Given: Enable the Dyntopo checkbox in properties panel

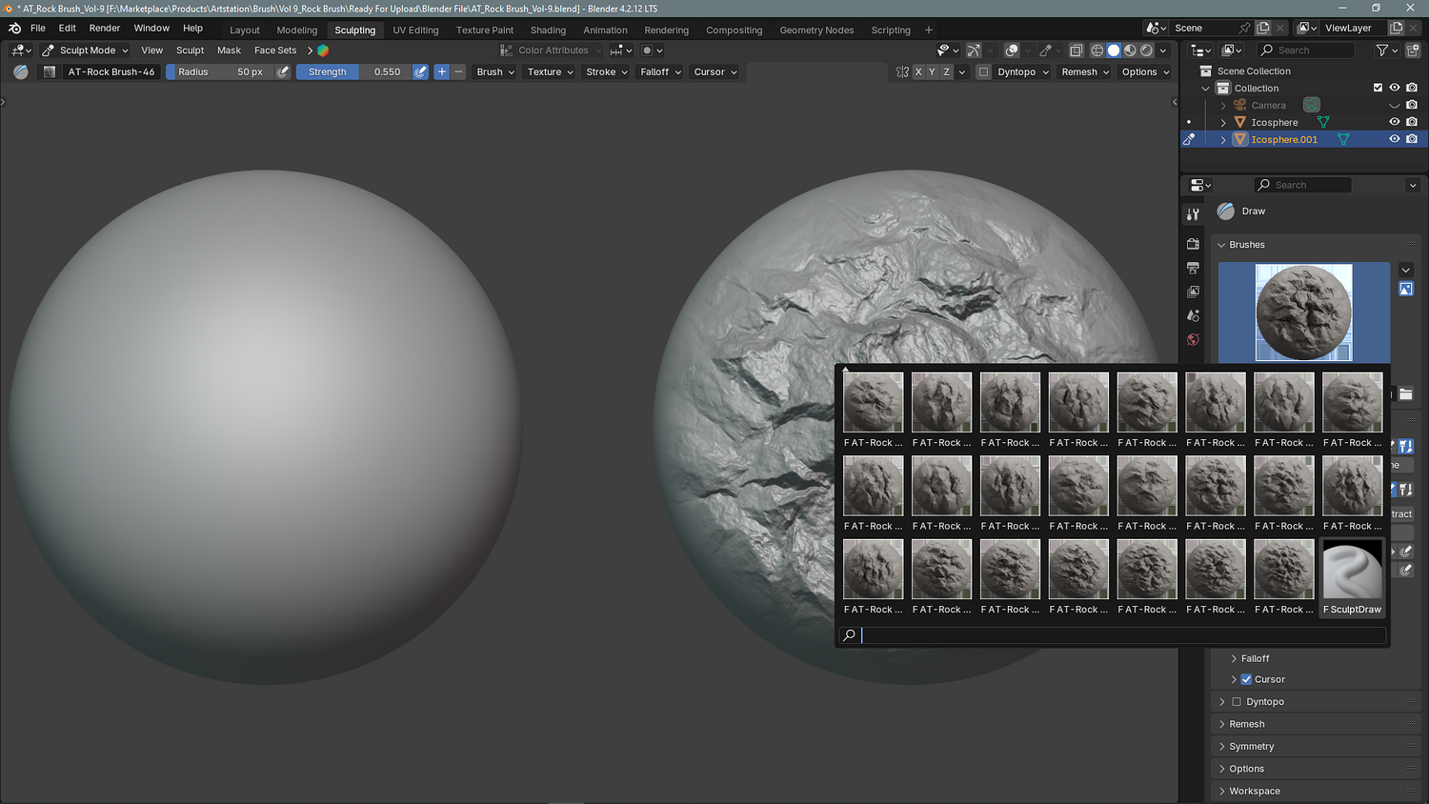Looking at the screenshot, I should coord(1237,702).
